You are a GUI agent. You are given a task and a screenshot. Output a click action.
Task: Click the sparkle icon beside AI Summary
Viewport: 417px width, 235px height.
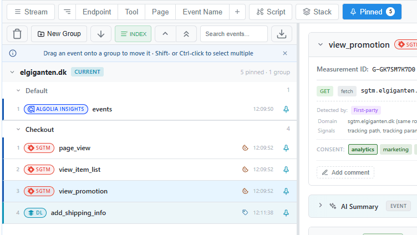(x=333, y=206)
